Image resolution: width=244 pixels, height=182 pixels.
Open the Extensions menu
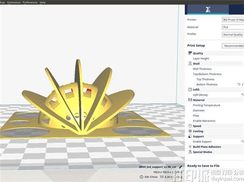14,2
